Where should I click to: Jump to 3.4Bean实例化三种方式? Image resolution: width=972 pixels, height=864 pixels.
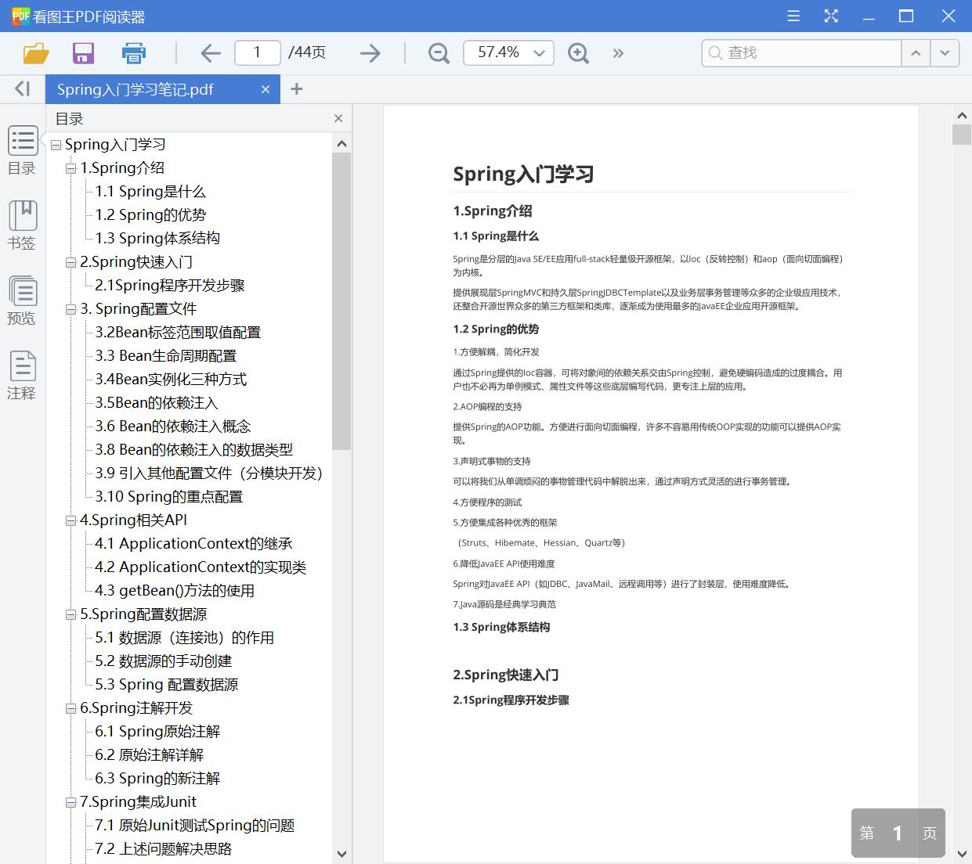click(x=171, y=380)
